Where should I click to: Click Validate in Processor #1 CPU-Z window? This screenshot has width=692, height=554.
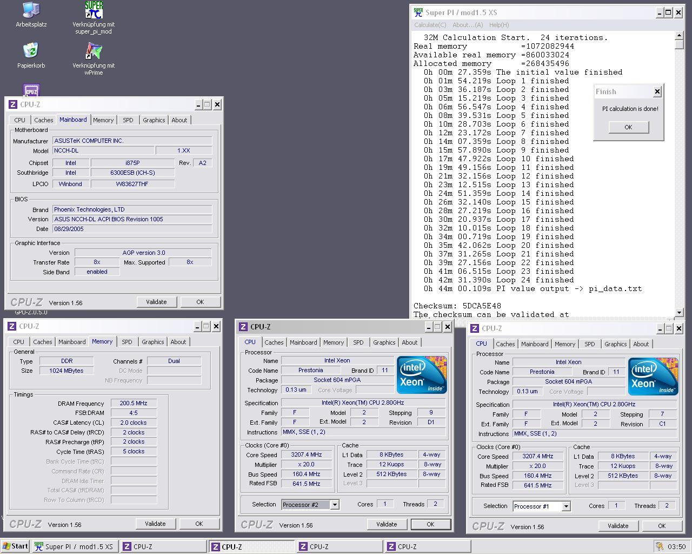(x=618, y=526)
